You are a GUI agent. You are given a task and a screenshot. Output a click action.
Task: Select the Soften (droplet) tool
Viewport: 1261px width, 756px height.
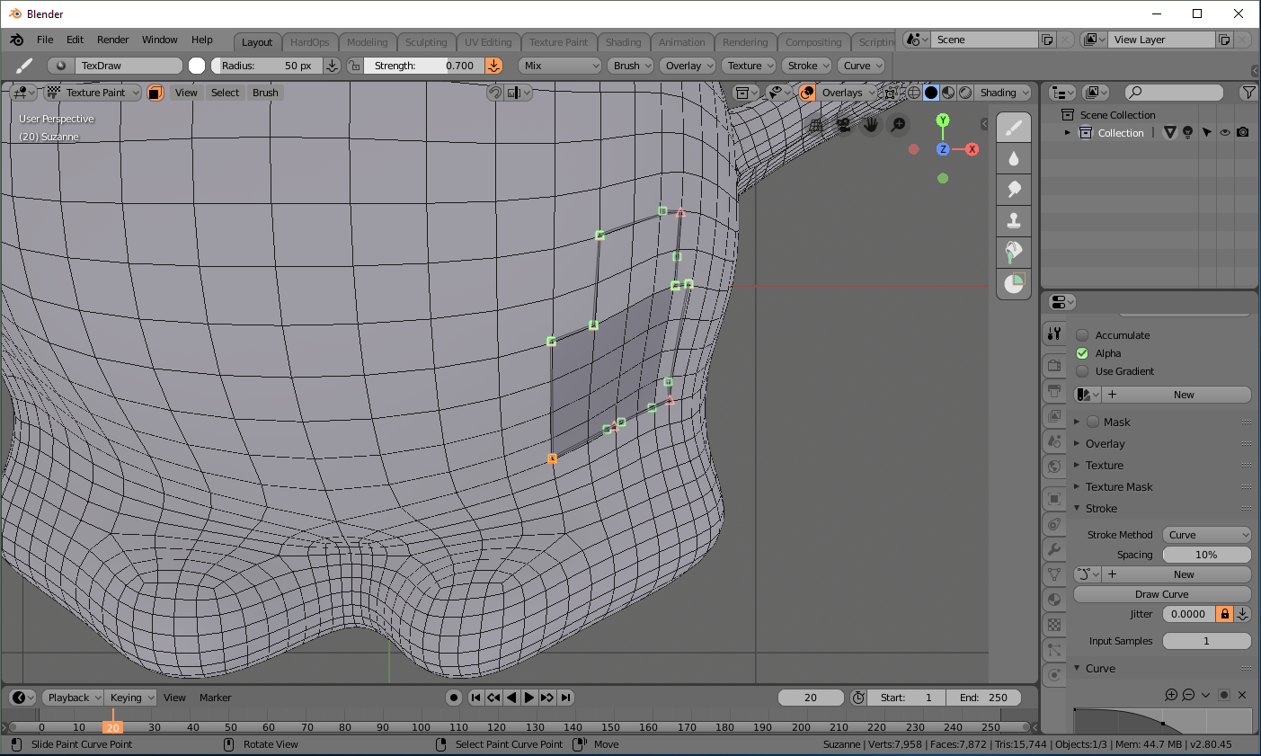(1014, 158)
